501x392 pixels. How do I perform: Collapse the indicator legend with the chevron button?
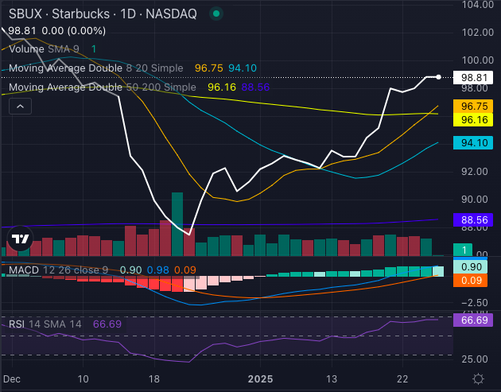pyautogui.click(x=20, y=107)
